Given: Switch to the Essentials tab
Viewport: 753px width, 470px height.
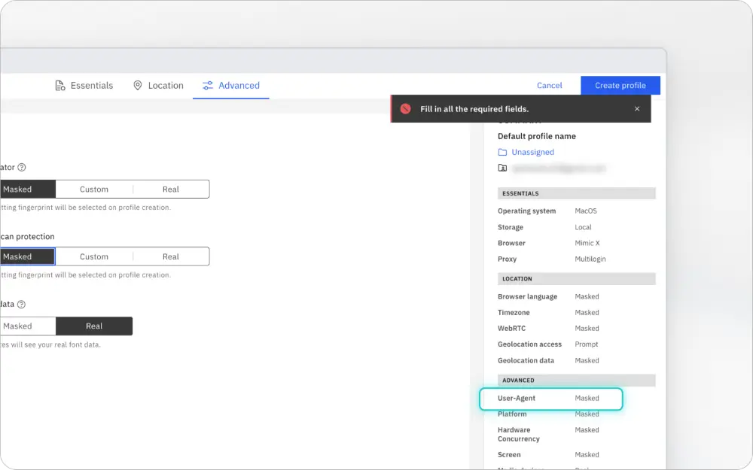Looking at the screenshot, I should click(x=84, y=86).
